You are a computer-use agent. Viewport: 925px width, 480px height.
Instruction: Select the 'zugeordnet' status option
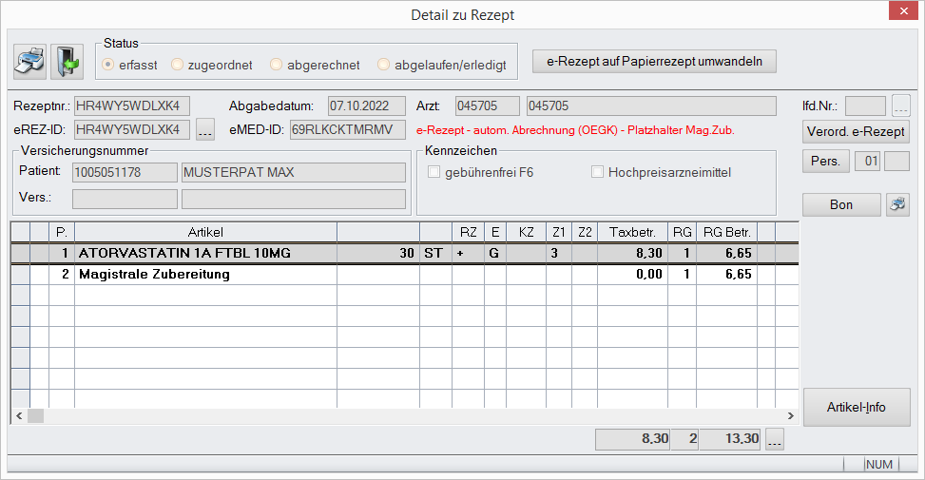(178, 65)
